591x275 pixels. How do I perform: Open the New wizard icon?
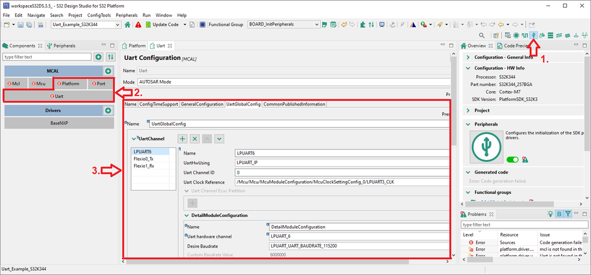coord(7,24)
